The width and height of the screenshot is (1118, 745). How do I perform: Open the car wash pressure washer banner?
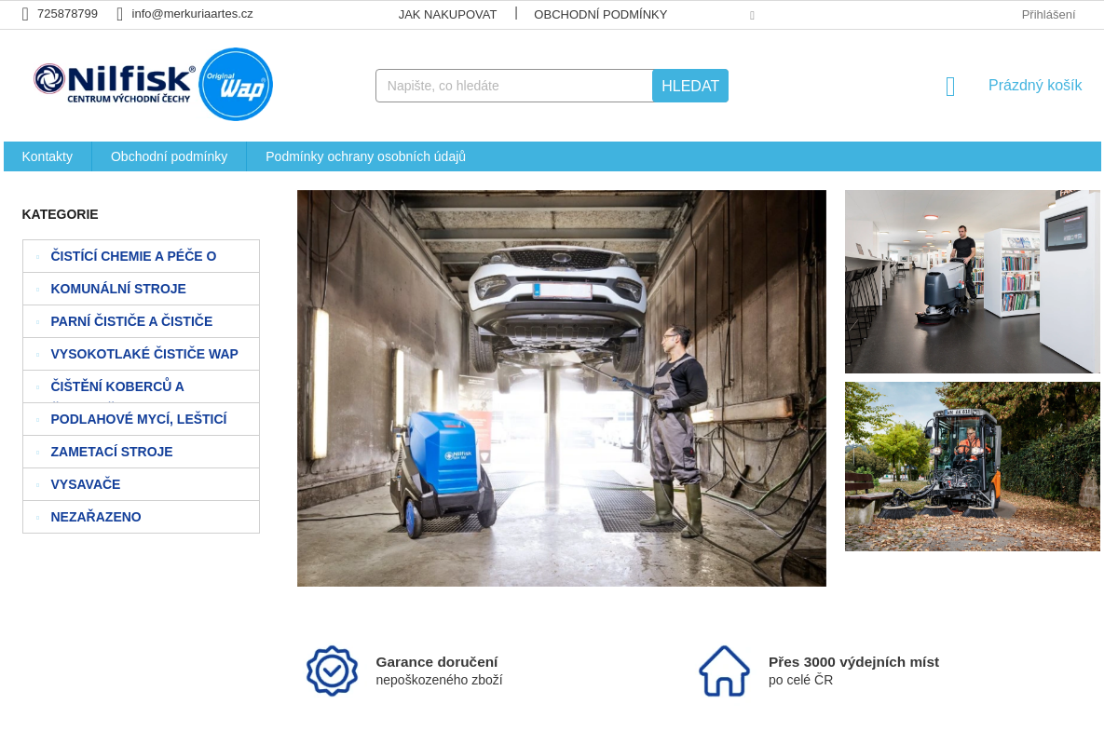561,388
